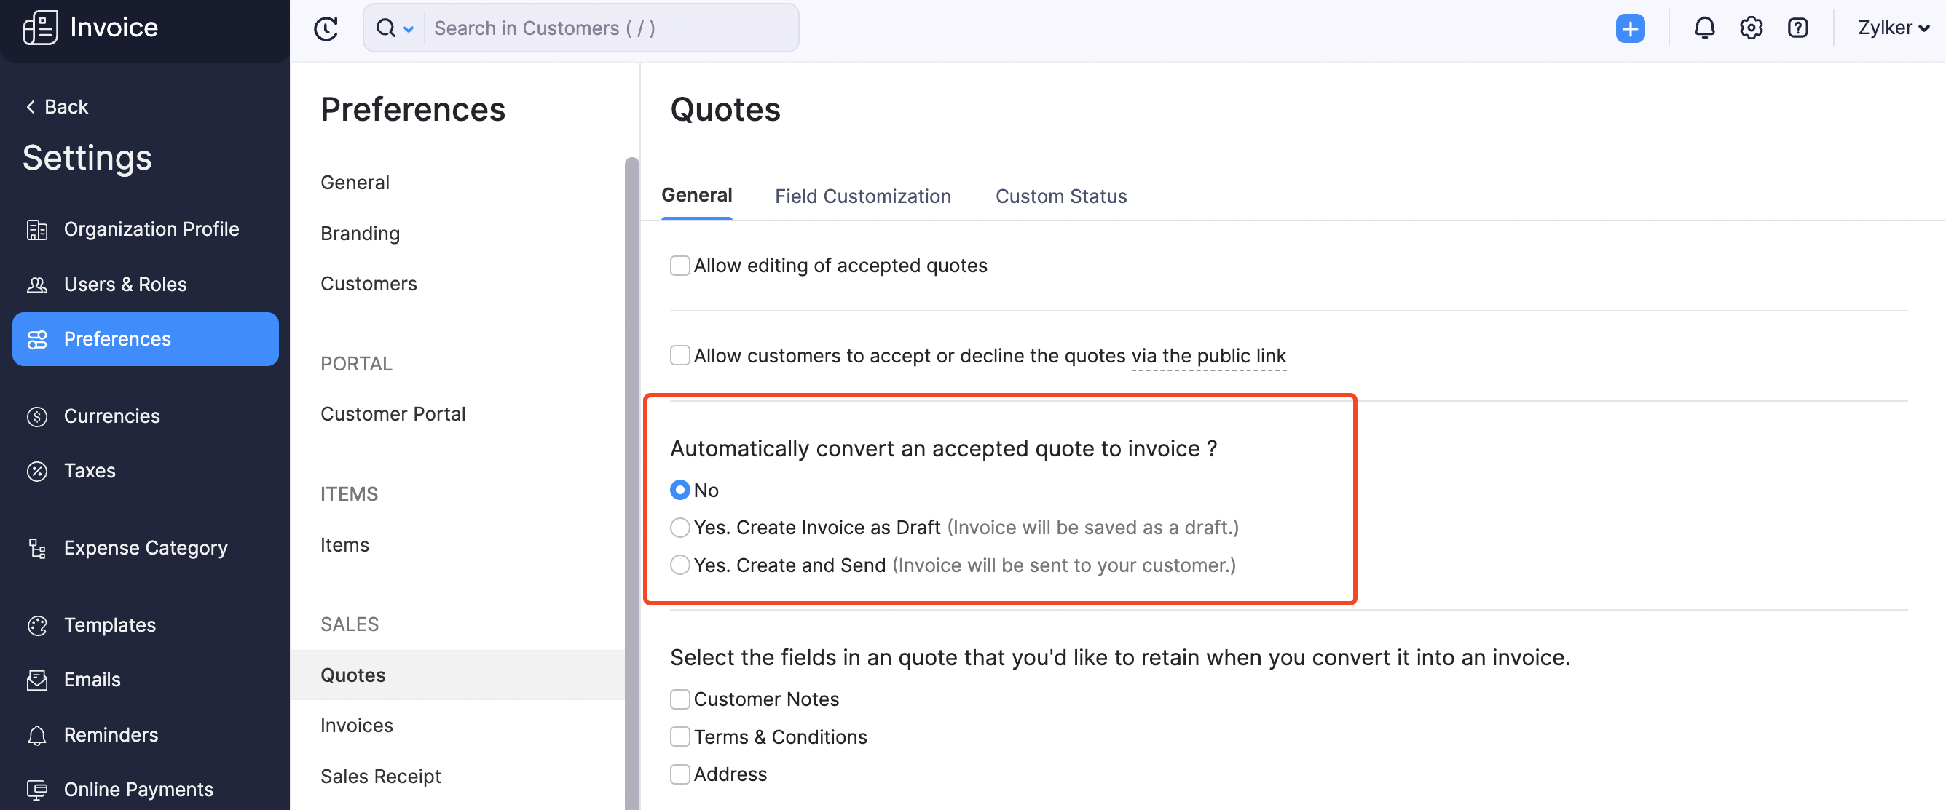Open Currencies settings page

pyautogui.click(x=111, y=416)
